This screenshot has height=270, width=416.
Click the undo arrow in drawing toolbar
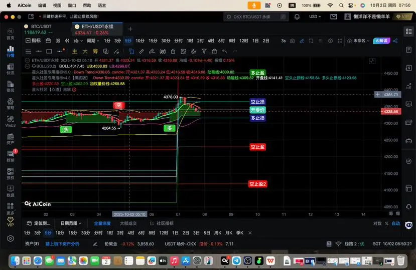pyautogui.click(x=224, y=51)
